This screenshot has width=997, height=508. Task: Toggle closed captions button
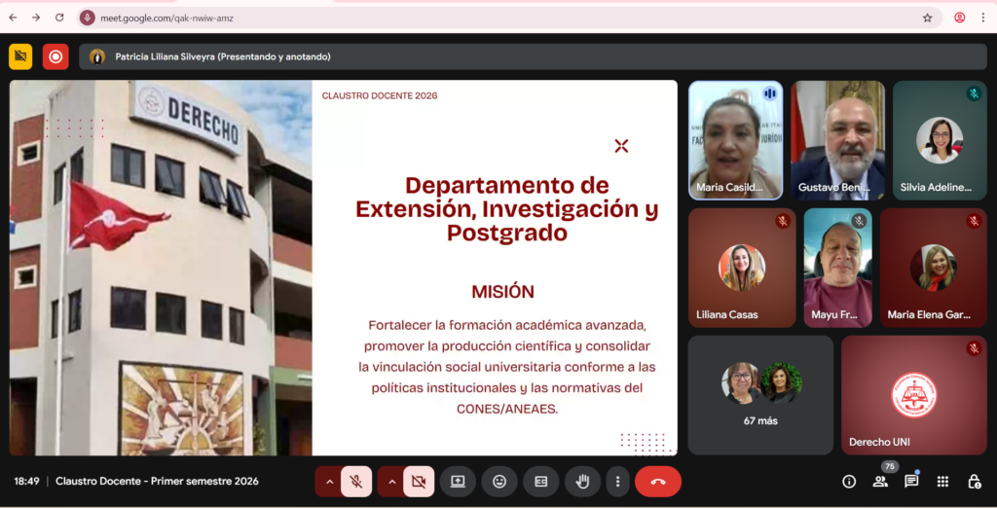pos(540,482)
